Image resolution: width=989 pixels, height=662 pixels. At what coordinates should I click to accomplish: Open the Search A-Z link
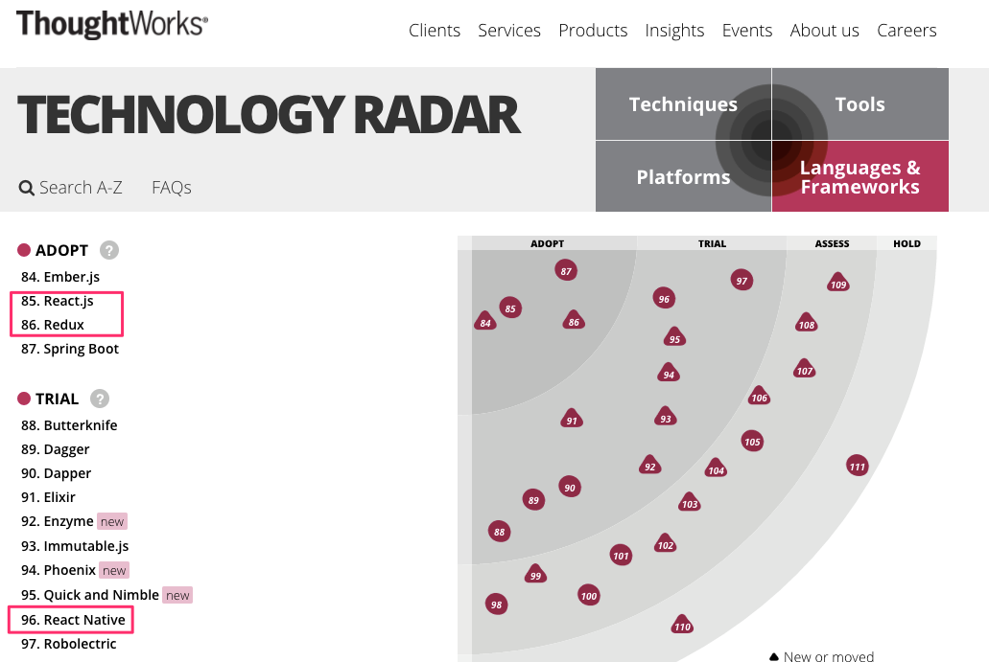click(81, 188)
